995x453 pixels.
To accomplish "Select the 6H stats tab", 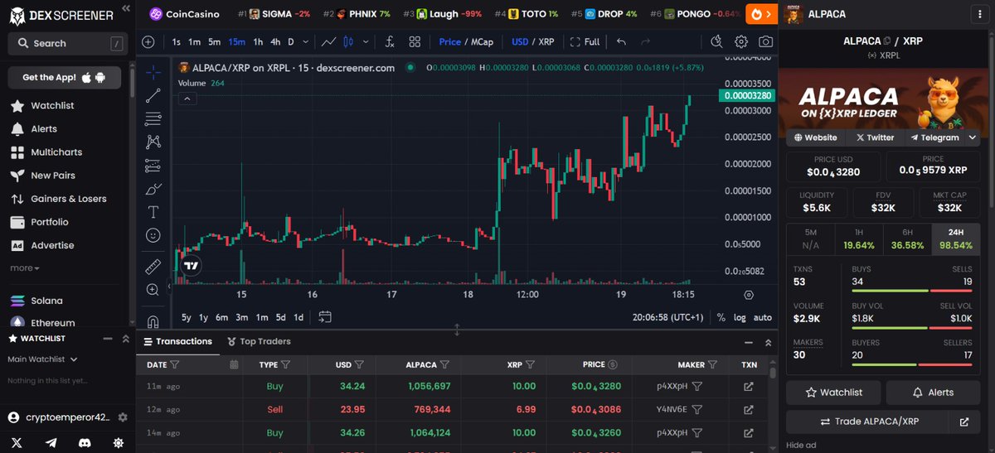I will pyautogui.click(x=908, y=239).
